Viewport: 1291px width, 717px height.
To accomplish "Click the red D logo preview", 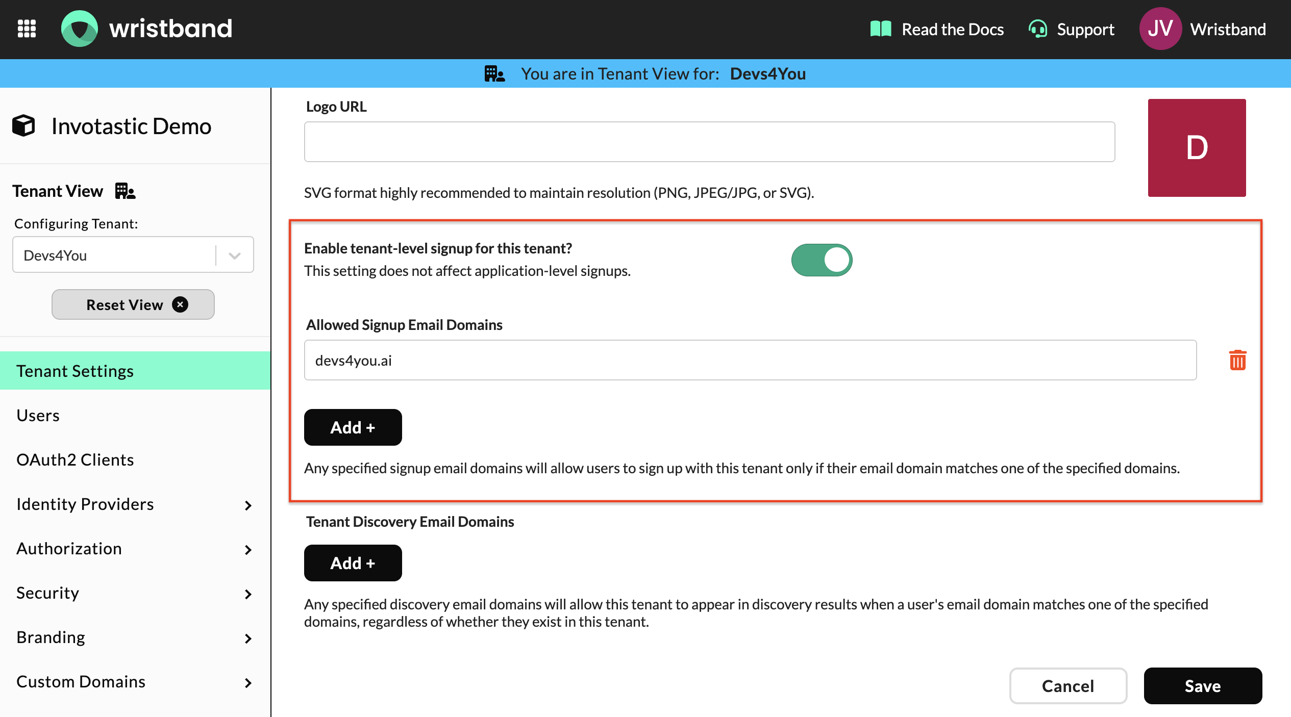I will tap(1197, 148).
